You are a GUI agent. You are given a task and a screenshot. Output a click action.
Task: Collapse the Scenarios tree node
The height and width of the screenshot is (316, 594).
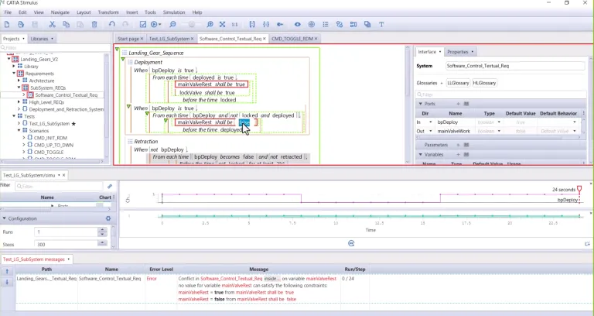(19, 130)
